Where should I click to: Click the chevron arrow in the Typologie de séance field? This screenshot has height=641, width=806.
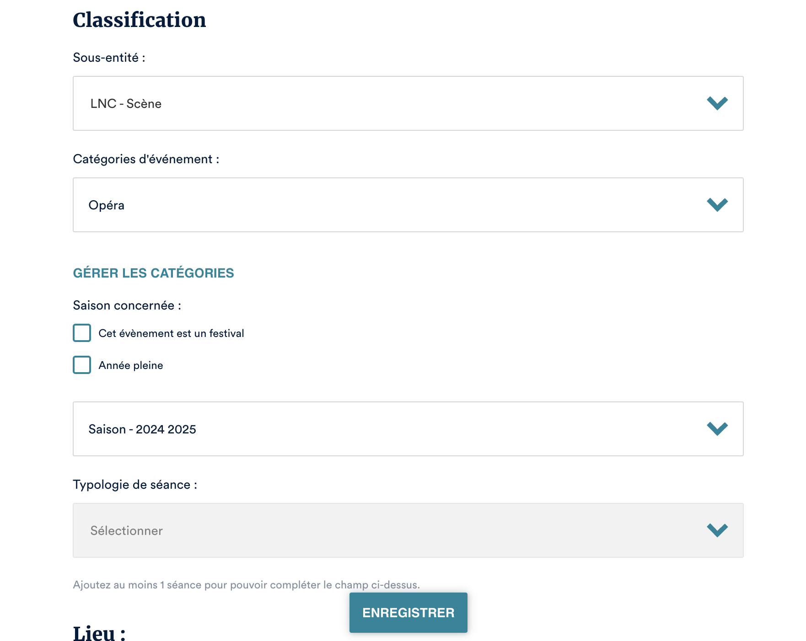tap(717, 530)
